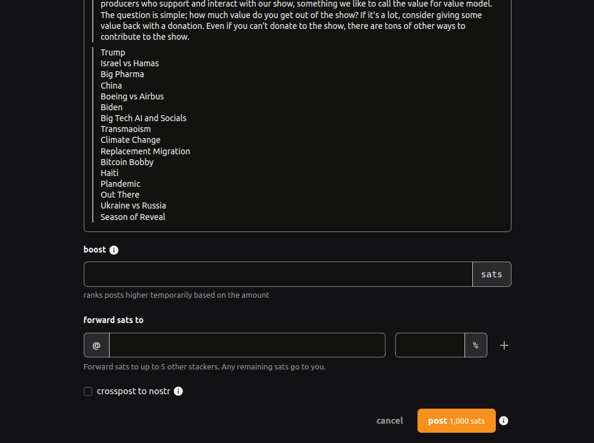
Task: Show info icon next to crosspost to nostr
Action: point(178,391)
